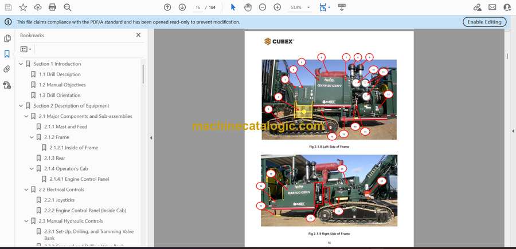Viewport: 516px width, 249px height.
Task: Open 2.2.1 Joysticks bookmark
Action: (59, 200)
